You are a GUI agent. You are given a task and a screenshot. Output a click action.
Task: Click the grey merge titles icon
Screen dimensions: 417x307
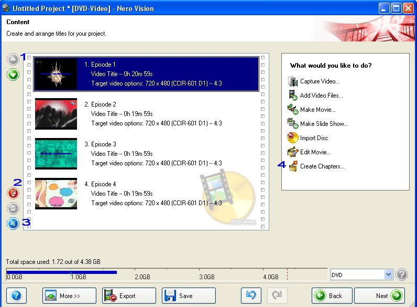pyautogui.click(x=13, y=208)
